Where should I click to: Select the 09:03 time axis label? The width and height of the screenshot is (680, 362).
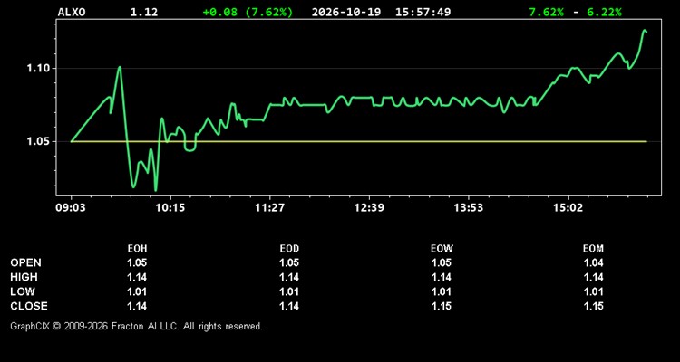[71, 208]
